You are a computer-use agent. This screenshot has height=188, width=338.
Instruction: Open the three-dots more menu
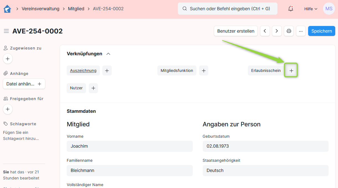point(301,31)
